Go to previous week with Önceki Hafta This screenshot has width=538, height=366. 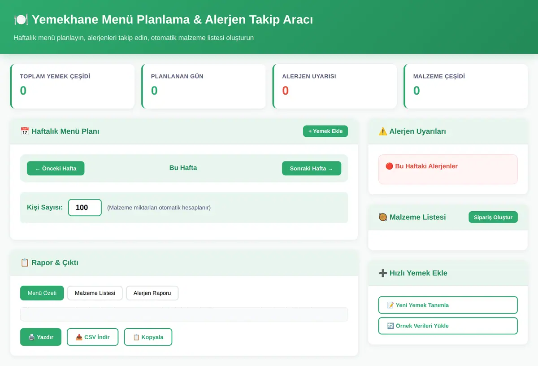tap(56, 168)
